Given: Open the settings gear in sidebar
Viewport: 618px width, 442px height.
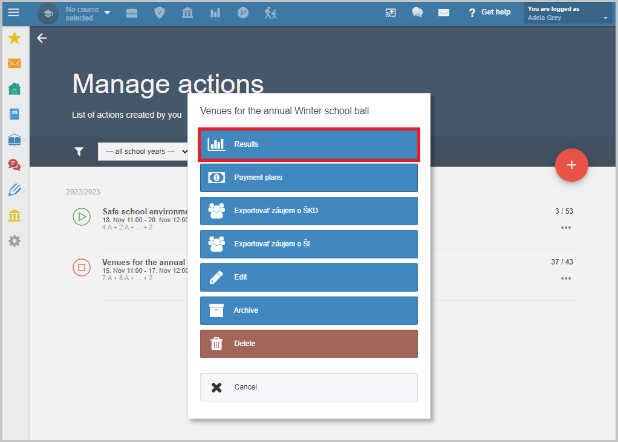Looking at the screenshot, I should pyautogui.click(x=15, y=241).
